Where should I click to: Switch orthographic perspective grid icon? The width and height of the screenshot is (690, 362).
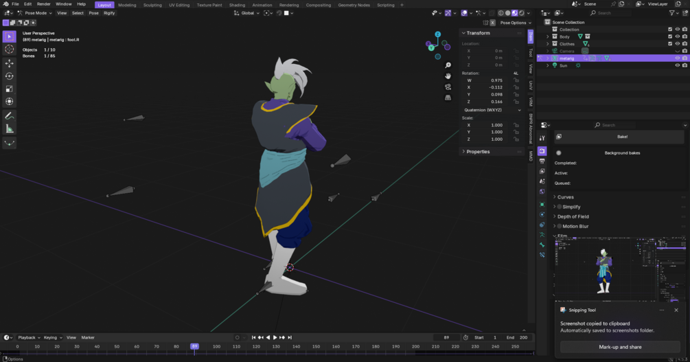click(x=448, y=98)
